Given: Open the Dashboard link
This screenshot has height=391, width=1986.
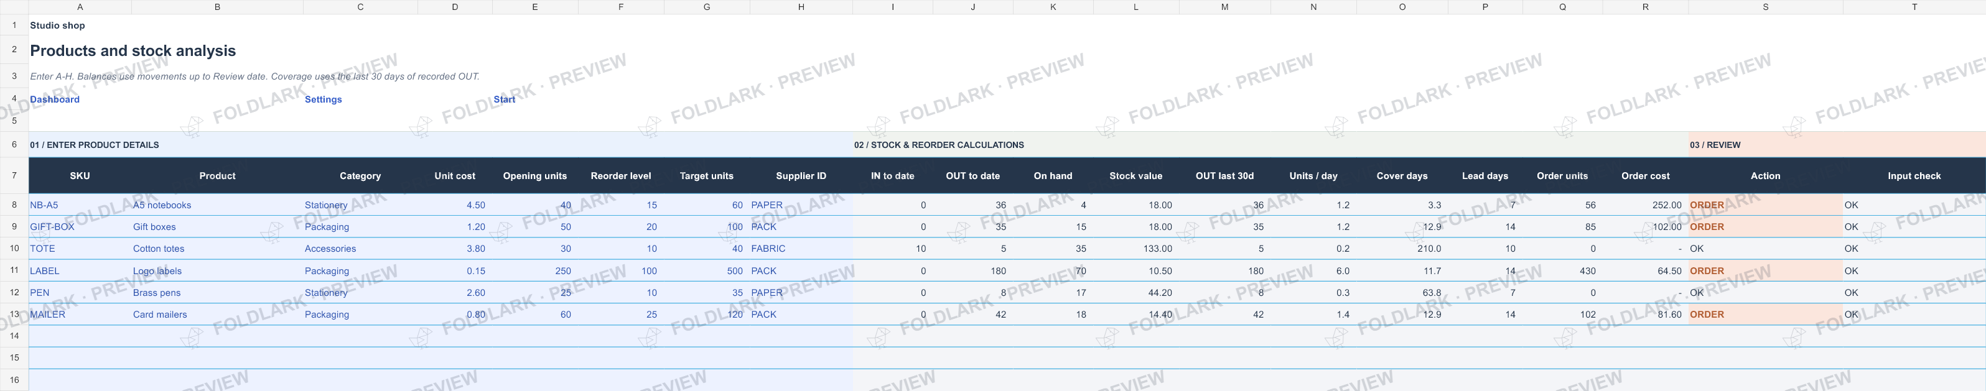Looking at the screenshot, I should pyautogui.click(x=55, y=99).
